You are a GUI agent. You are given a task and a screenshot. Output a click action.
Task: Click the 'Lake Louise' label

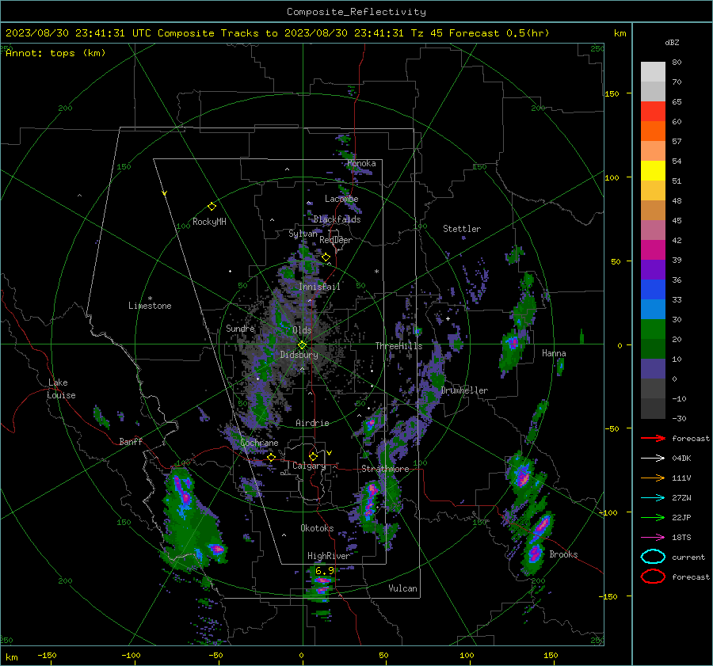(61, 389)
